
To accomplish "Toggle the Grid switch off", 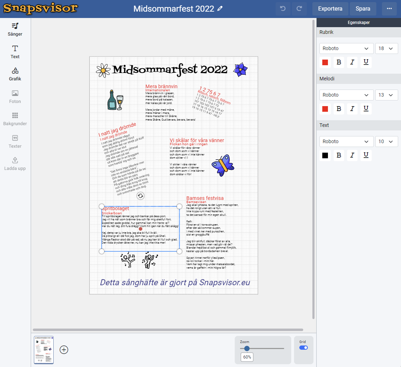I will [x=303, y=348].
